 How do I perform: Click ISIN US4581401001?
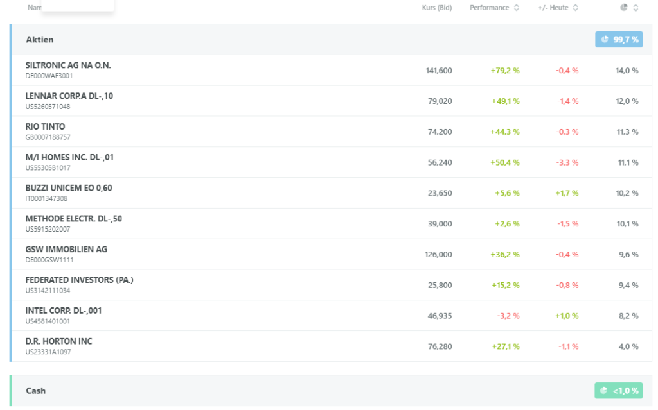click(48, 321)
